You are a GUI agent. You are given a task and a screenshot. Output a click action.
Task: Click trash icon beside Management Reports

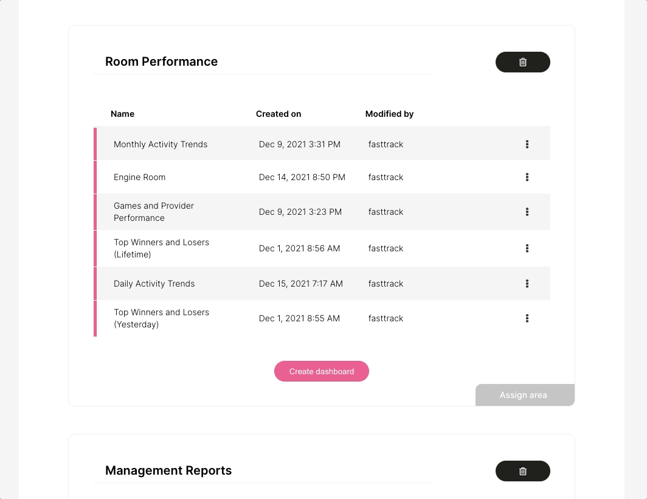click(x=522, y=471)
